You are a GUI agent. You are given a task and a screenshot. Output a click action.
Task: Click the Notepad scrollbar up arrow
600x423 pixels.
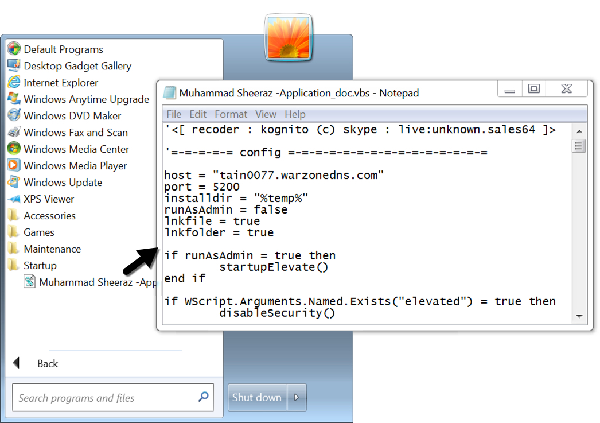point(579,131)
